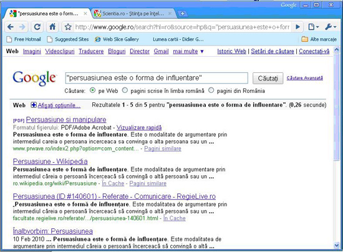Screen dimensions: 343x252
Task: Open Videoclipuri search category
Action: pos(60,51)
